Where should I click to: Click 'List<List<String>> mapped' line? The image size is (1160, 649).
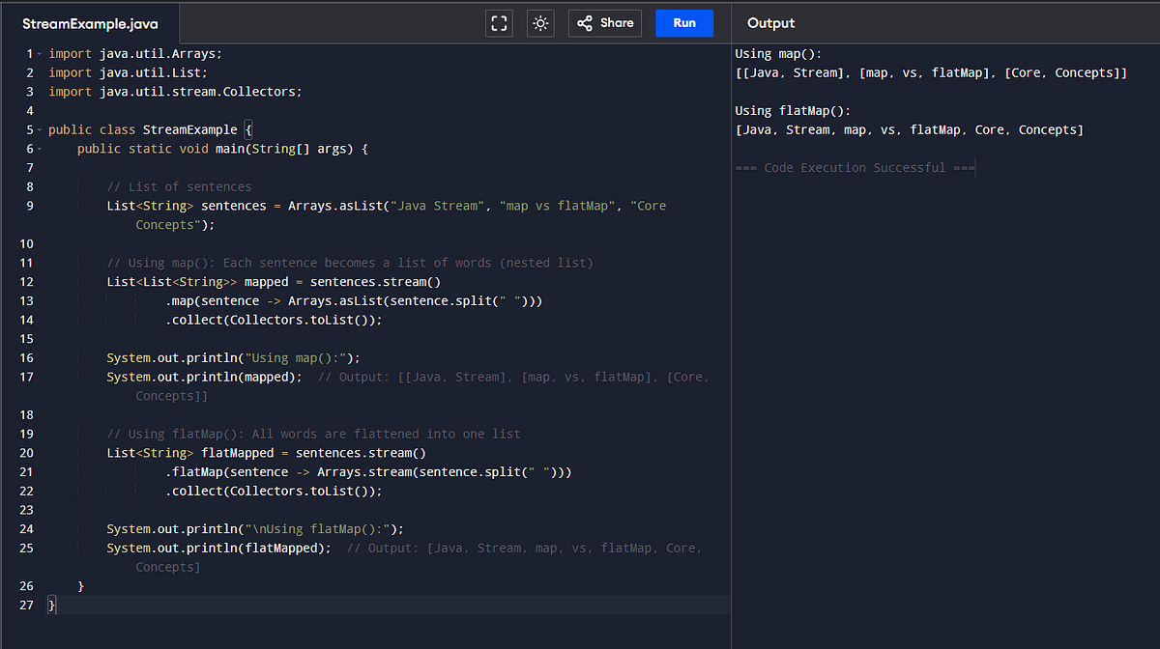tap(274, 282)
